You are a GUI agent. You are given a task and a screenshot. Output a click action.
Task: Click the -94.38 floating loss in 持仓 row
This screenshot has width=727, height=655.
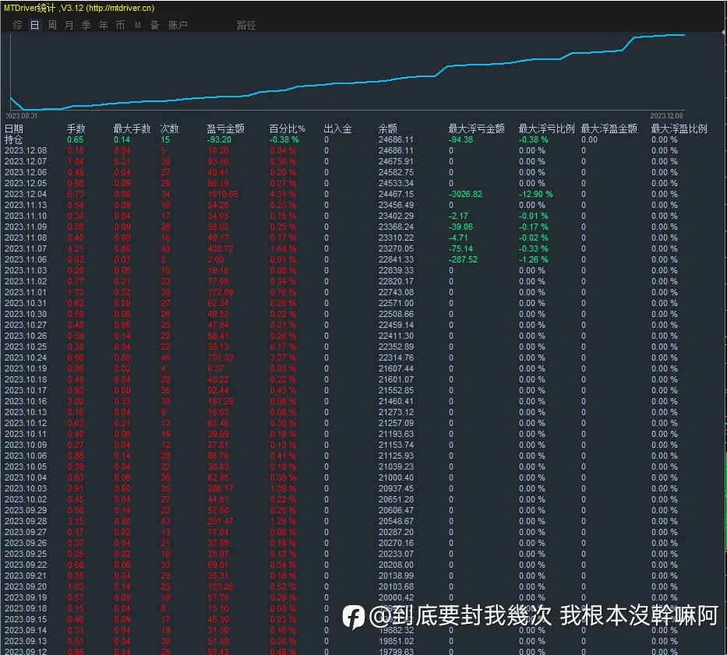pos(461,139)
